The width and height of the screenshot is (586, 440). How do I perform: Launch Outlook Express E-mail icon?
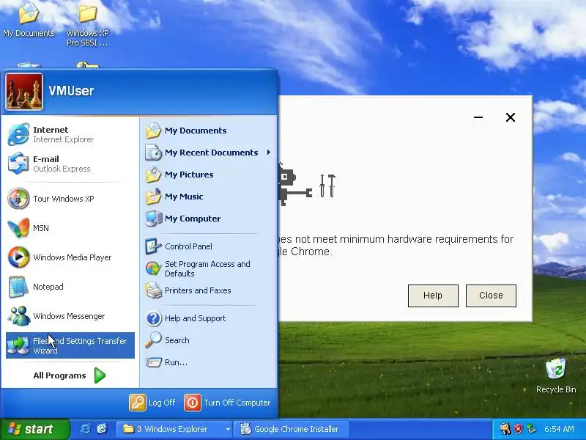coord(18,164)
